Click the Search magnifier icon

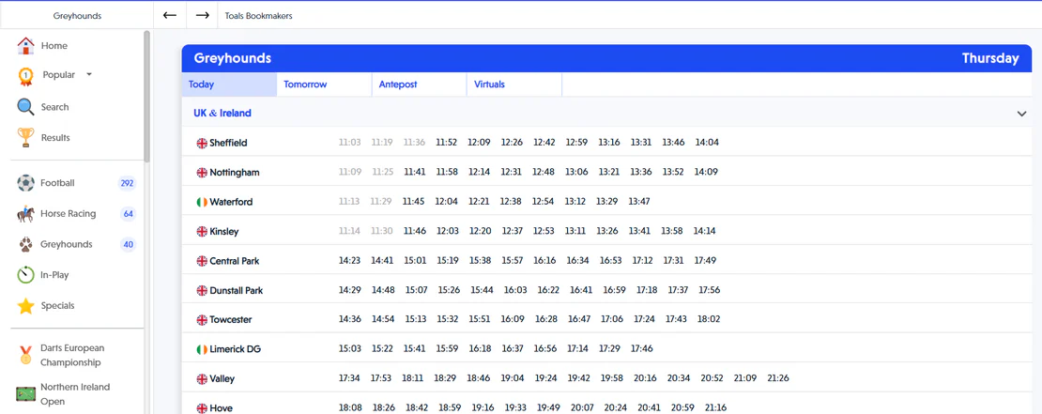coord(25,107)
